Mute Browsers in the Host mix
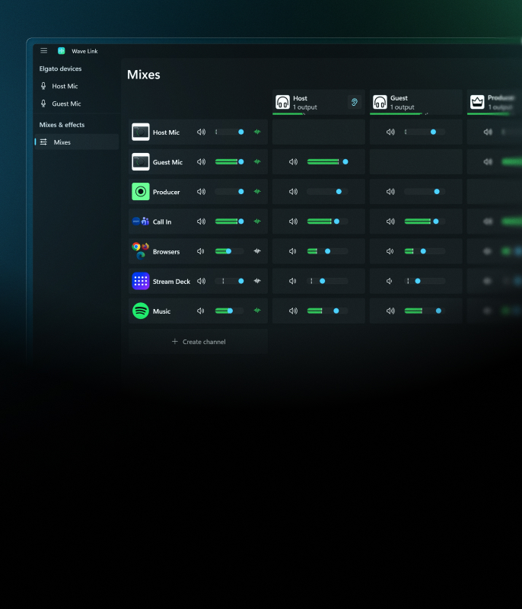This screenshot has height=609, width=522. tap(293, 251)
